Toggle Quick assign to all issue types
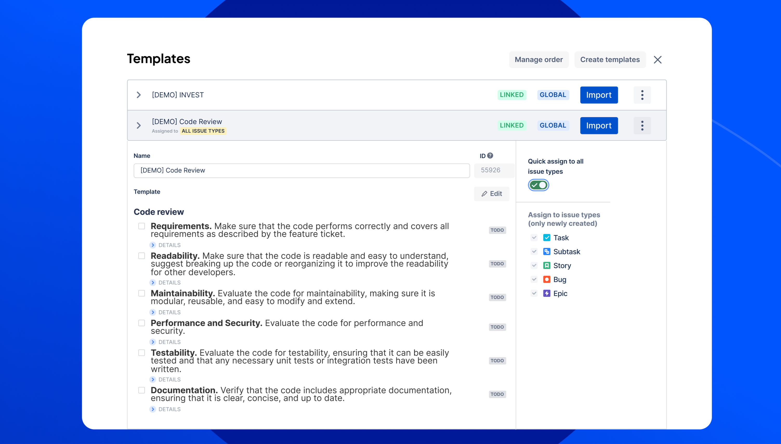 (x=538, y=185)
